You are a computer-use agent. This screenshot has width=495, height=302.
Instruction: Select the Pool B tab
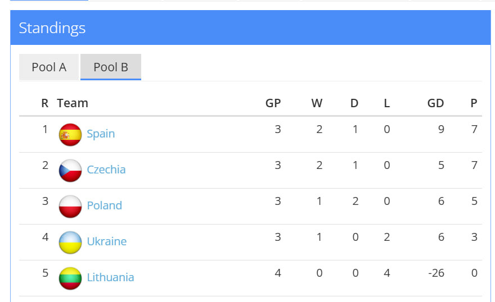pos(111,67)
